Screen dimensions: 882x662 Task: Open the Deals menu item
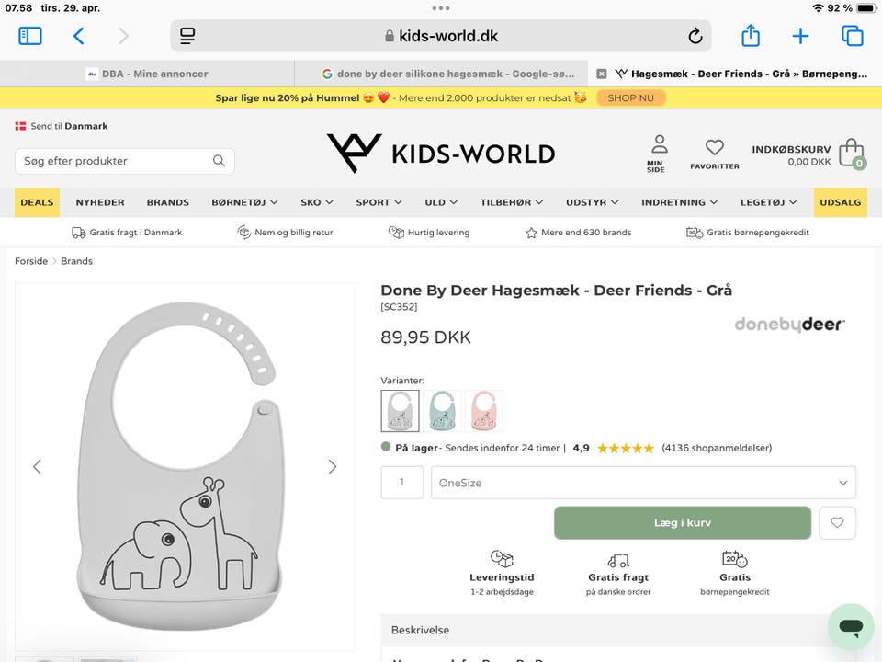pyautogui.click(x=37, y=202)
